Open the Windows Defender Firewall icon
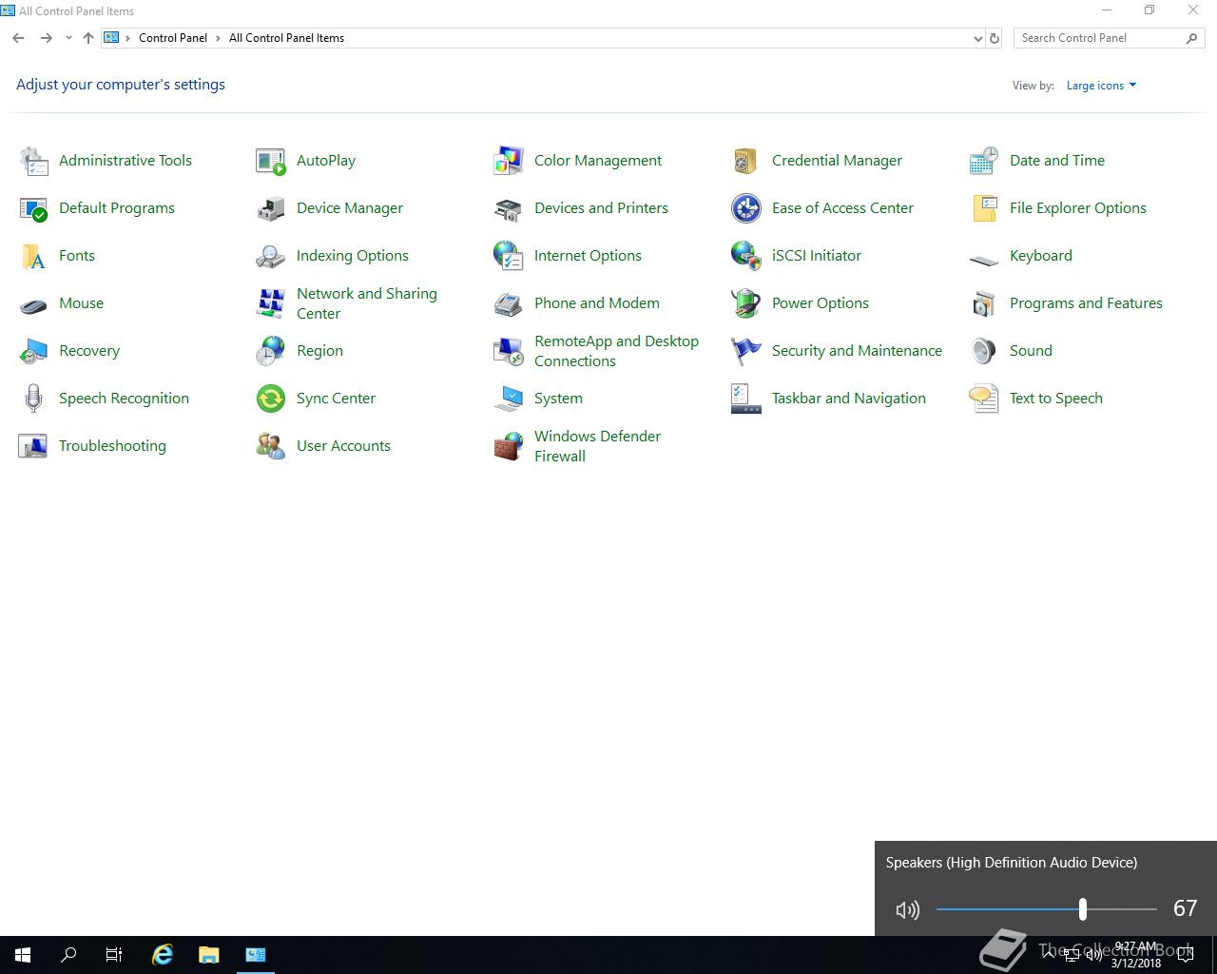This screenshot has width=1217, height=974. click(509, 446)
